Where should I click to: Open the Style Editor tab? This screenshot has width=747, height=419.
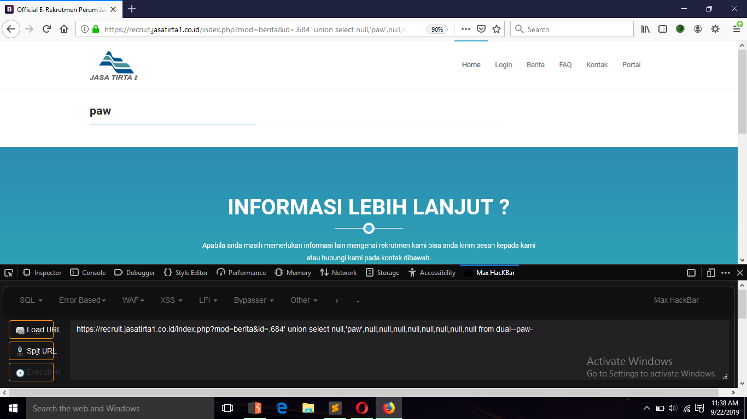click(186, 273)
